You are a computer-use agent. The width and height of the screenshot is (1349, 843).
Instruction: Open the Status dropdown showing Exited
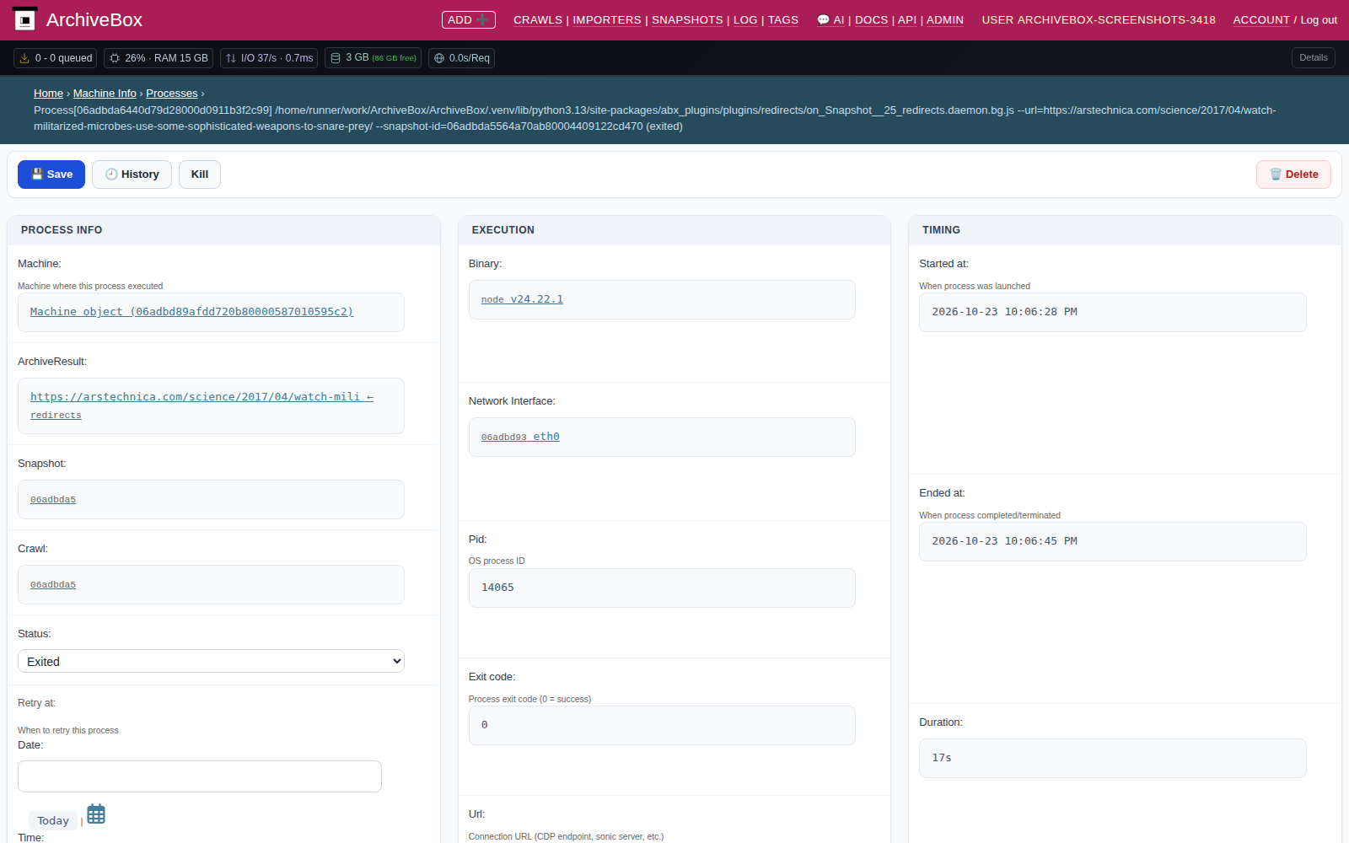click(x=211, y=661)
